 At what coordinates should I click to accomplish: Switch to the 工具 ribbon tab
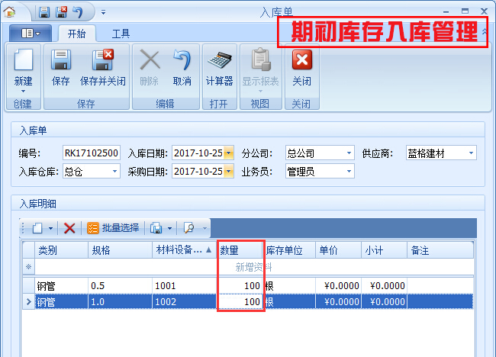121,34
